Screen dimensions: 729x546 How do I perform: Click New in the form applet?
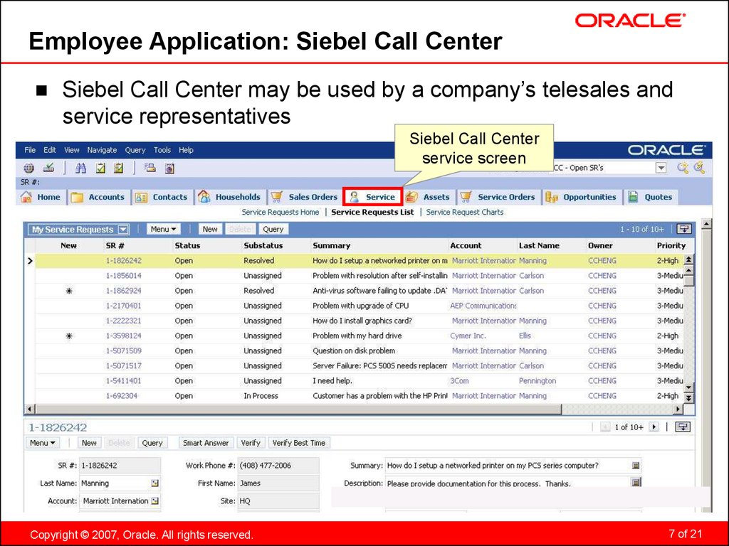click(x=89, y=443)
